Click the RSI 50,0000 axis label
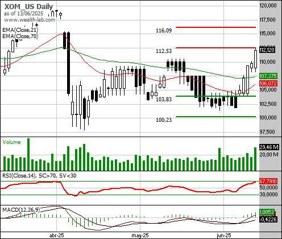 [269, 188]
